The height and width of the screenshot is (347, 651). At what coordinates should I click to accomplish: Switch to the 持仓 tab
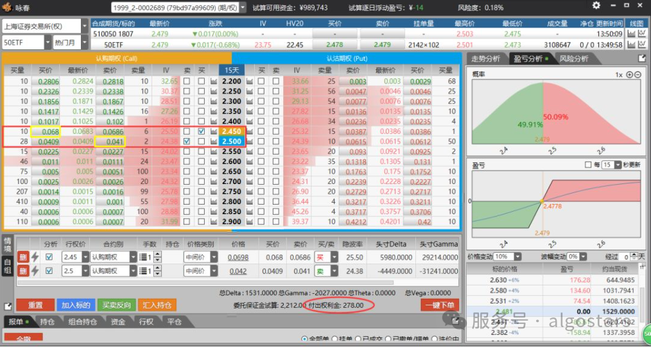(x=47, y=322)
